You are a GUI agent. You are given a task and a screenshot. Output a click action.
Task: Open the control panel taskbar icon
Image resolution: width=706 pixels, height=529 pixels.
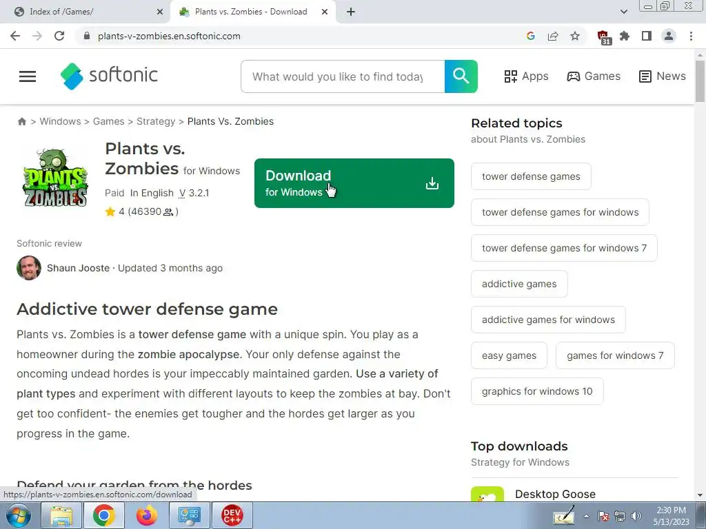(x=189, y=515)
